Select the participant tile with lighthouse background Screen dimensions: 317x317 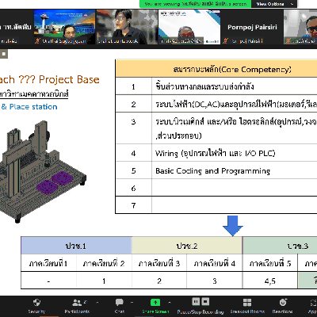pyautogui.click(x=64, y=27)
